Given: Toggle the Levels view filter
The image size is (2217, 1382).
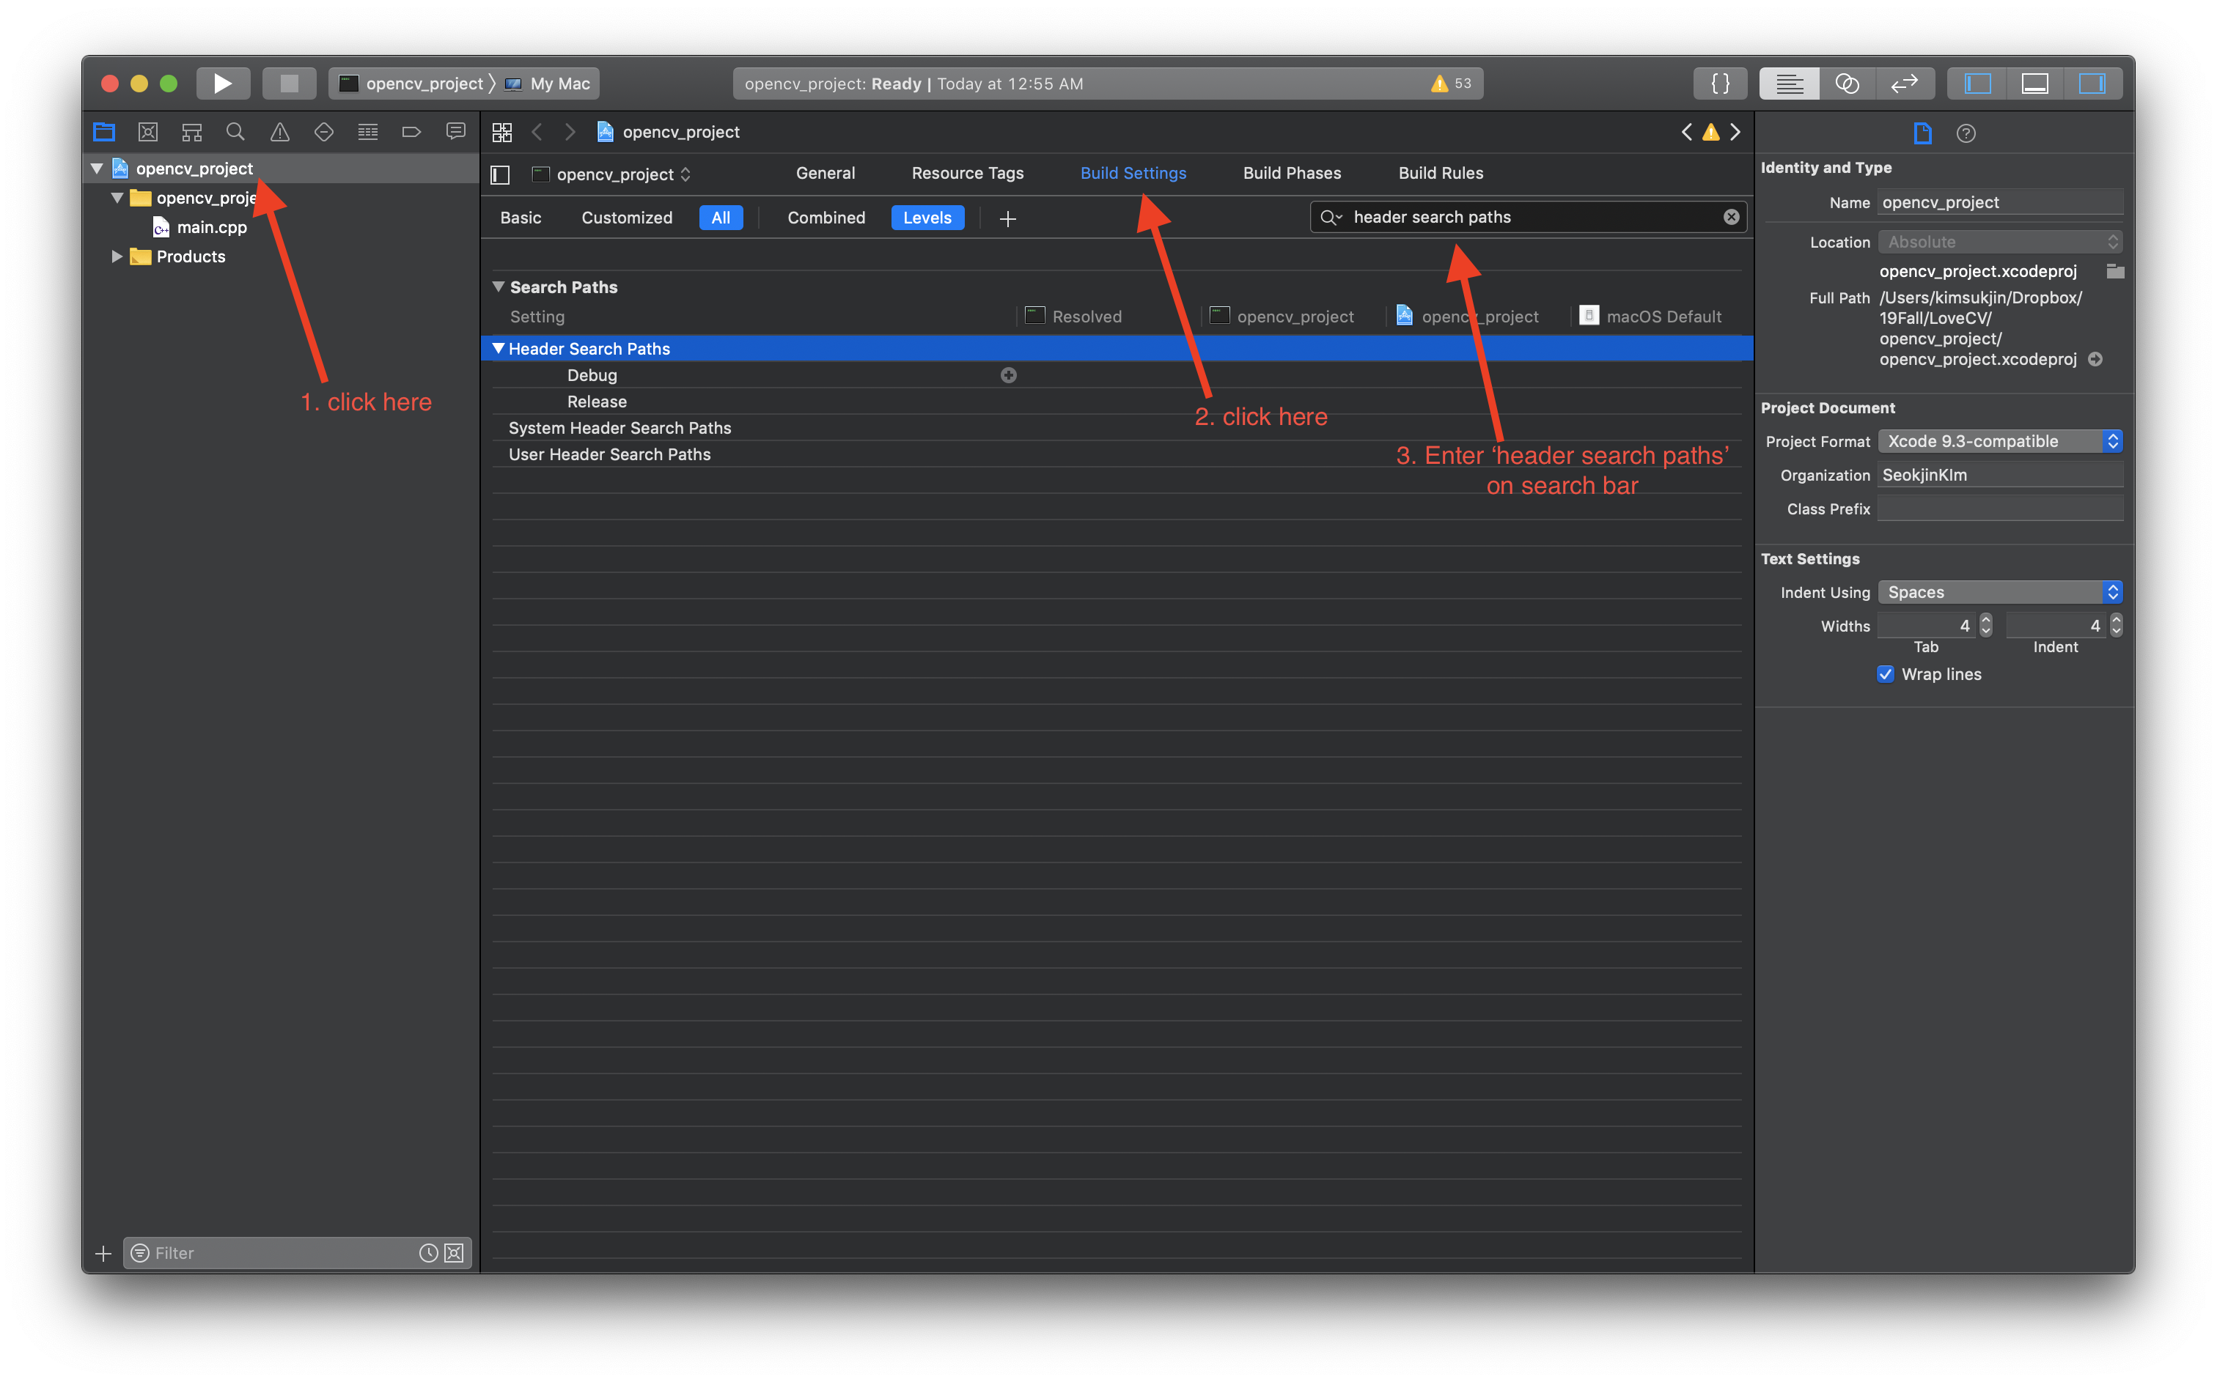Looking at the screenshot, I should 927,218.
